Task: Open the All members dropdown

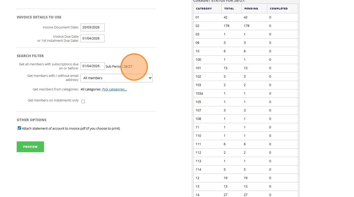Action: pos(116,78)
